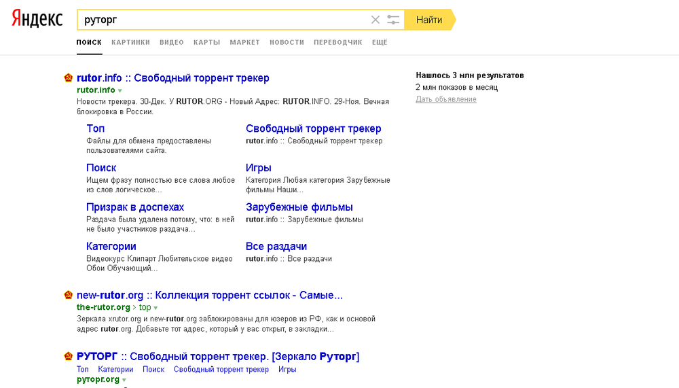Open the Переводчик tab
Image resolution: width=679 pixels, height=388 pixels.
(x=337, y=42)
